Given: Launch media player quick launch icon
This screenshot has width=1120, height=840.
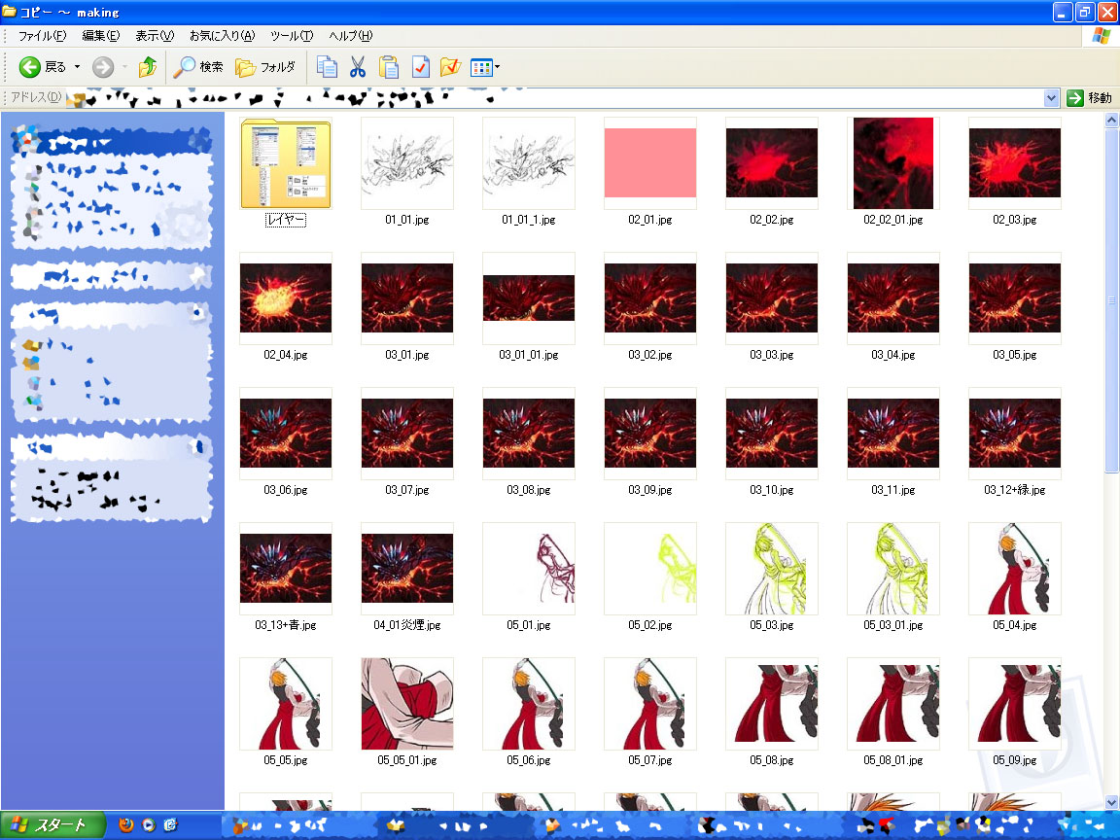Looking at the screenshot, I should point(148,825).
